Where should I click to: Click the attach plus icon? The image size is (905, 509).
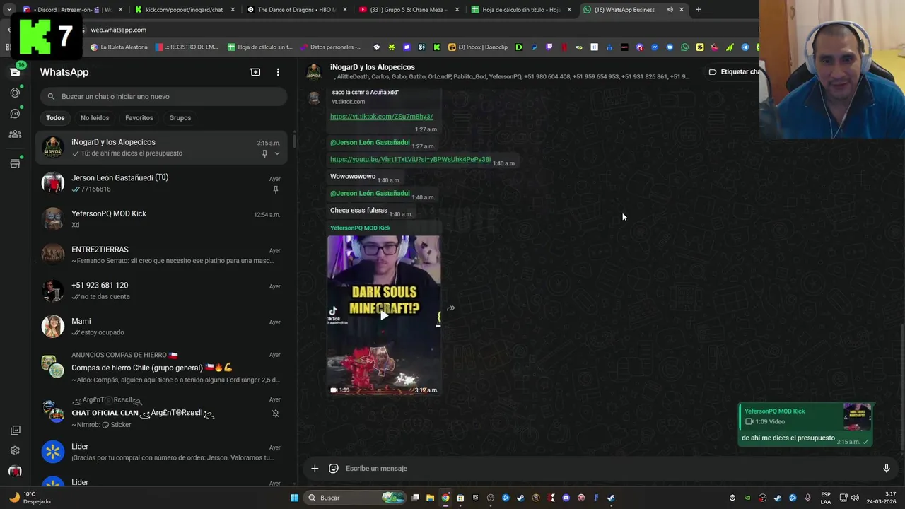click(x=315, y=468)
